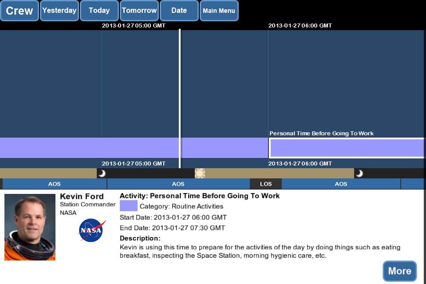Select the highlighted Personal Time activity block
426x284 pixels.
(346, 148)
